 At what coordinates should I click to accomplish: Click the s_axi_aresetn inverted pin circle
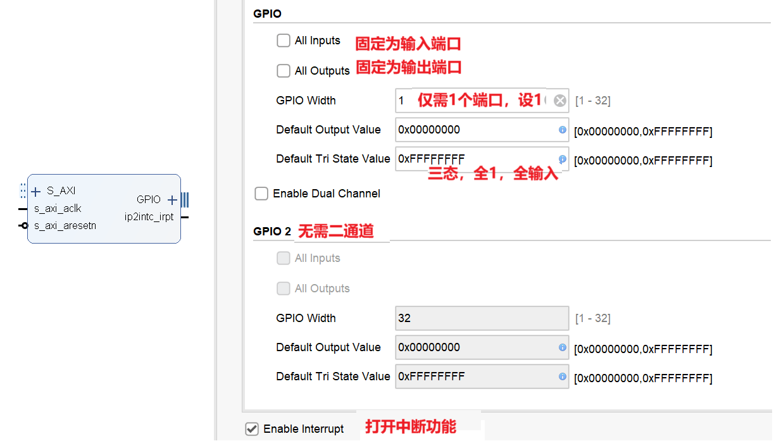point(24,226)
